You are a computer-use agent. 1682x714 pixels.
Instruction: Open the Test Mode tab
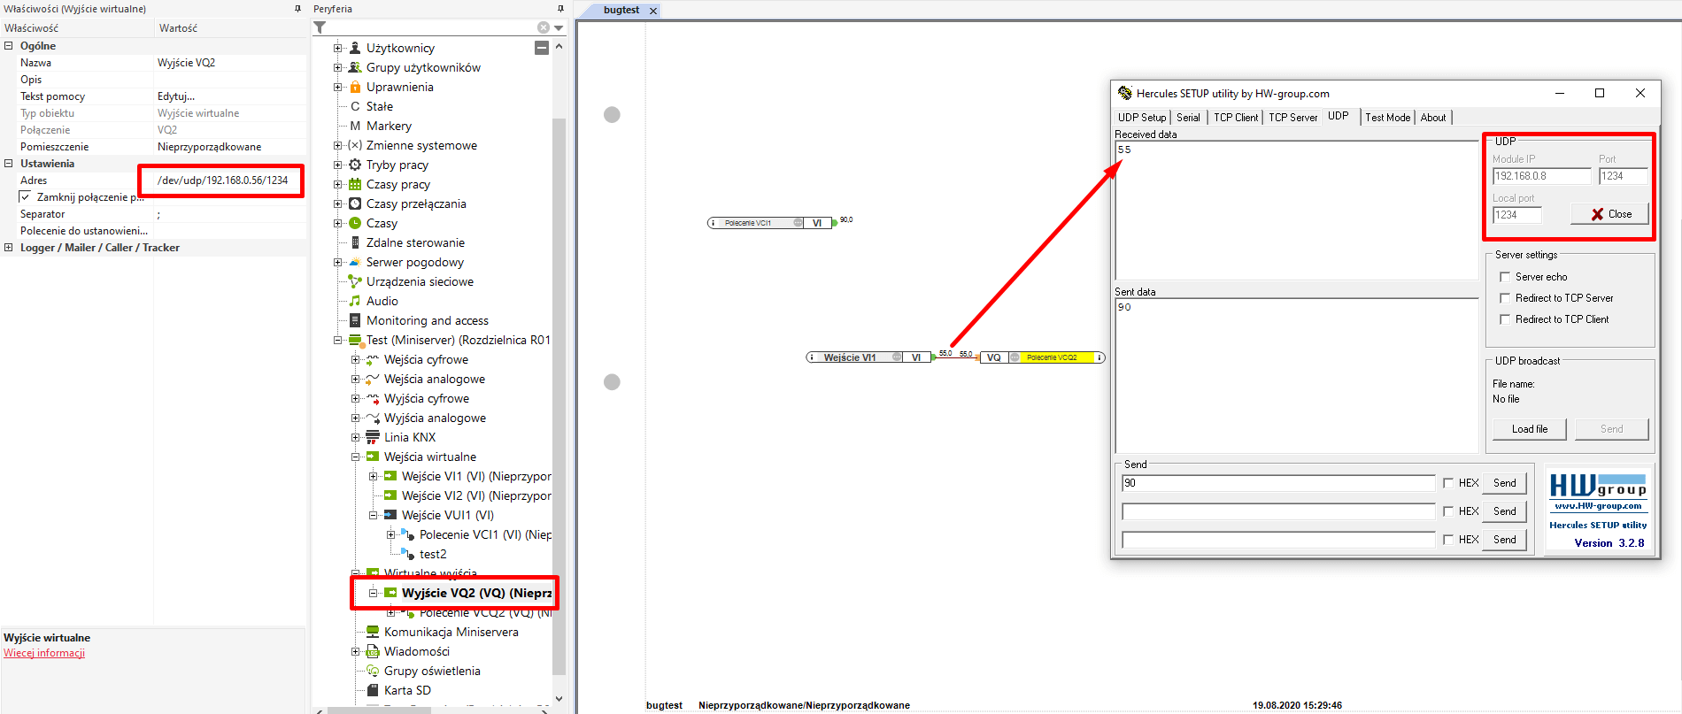1387,118
